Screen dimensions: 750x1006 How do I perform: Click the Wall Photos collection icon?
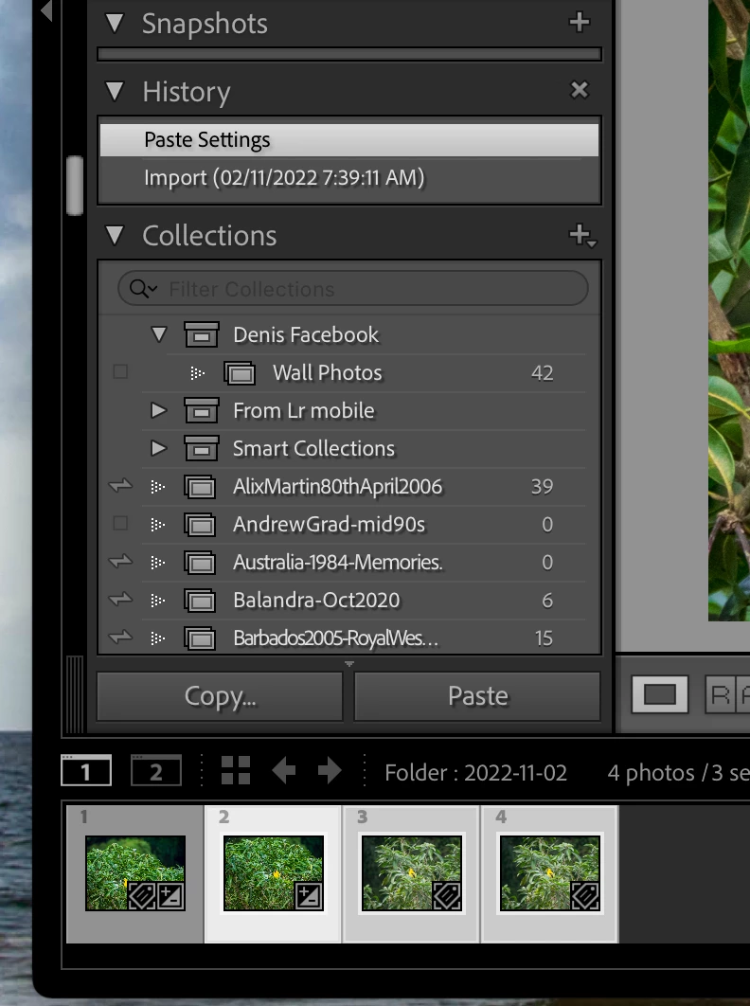click(x=240, y=373)
